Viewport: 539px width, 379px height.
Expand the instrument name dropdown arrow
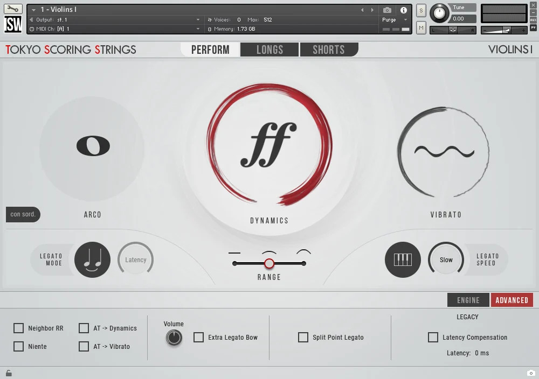point(33,10)
